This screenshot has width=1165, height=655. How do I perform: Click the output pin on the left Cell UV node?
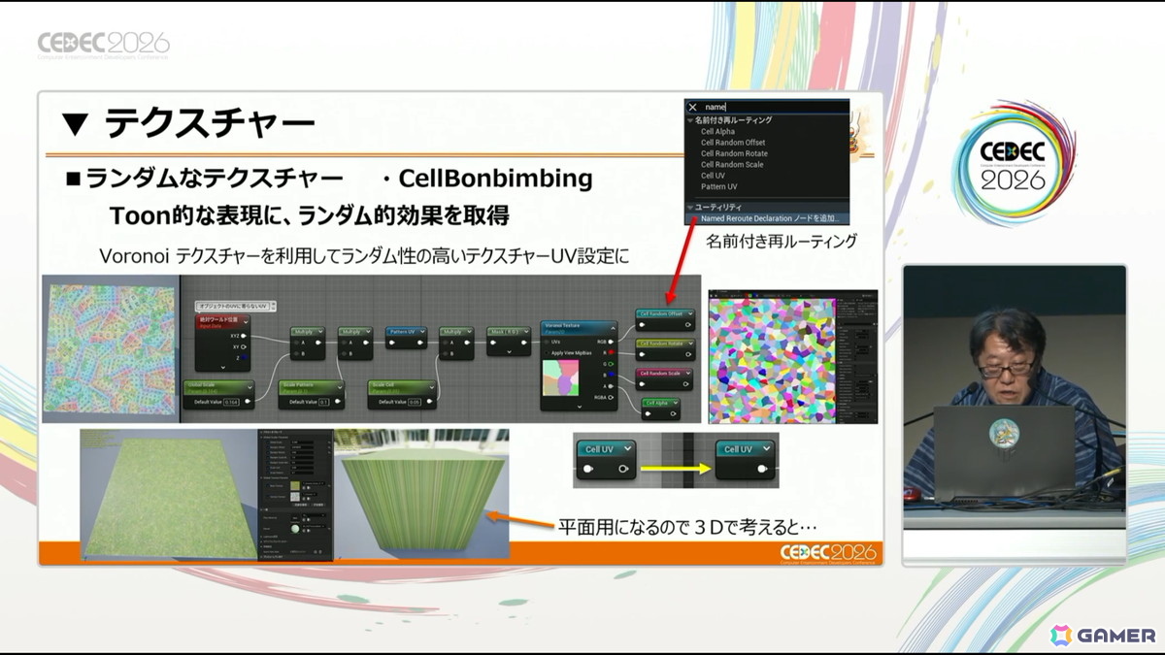(623, 469)
